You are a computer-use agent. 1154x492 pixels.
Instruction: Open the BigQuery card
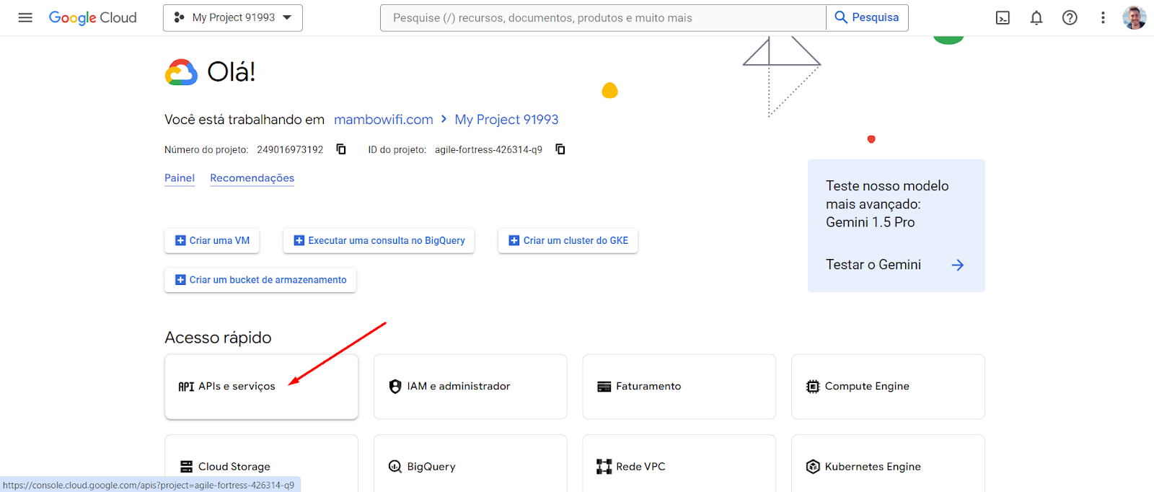[470, 463]
